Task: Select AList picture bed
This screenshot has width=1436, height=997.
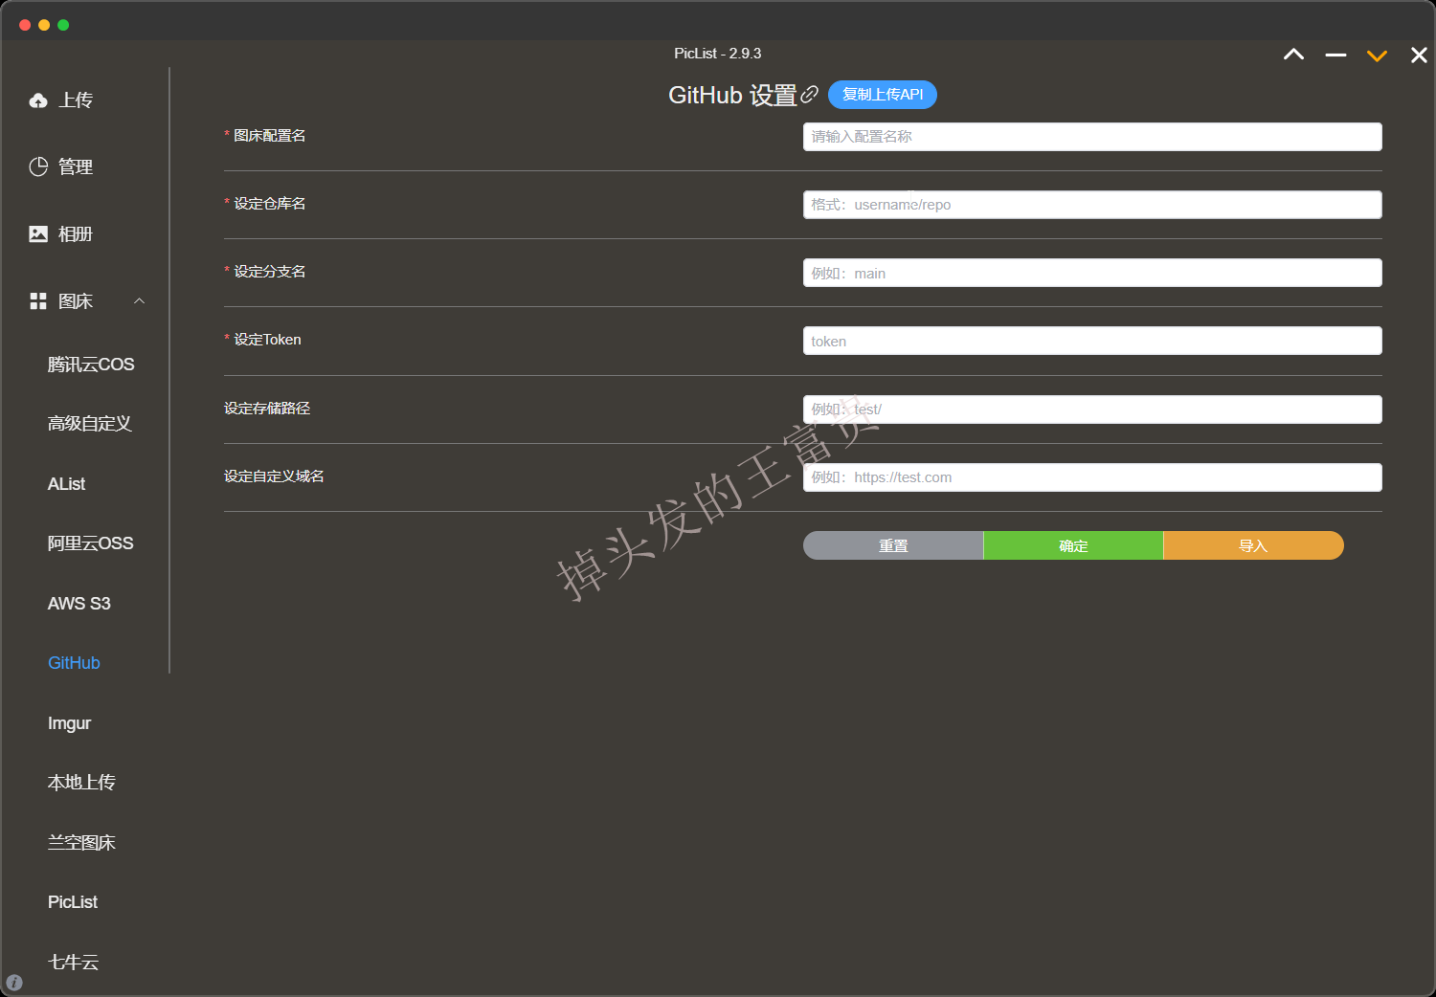Action: 66,484
